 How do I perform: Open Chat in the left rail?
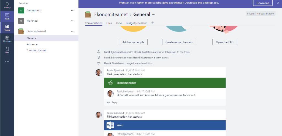(7, 16)
